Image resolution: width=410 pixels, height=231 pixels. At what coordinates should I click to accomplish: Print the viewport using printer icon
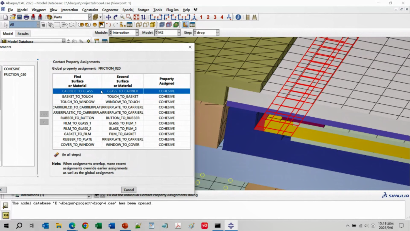(x=26, y=17)
